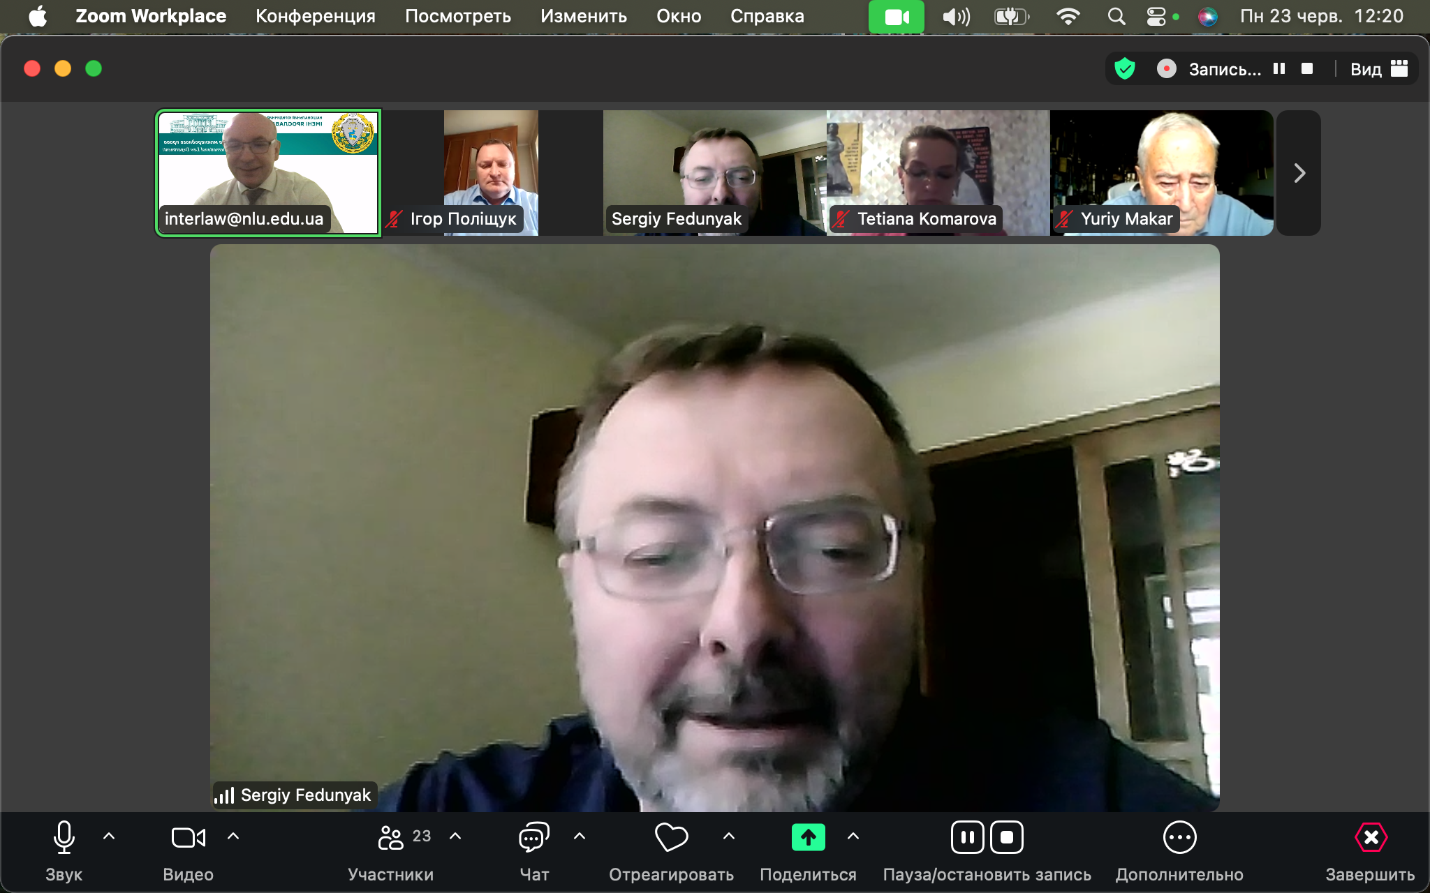Expand video options next to the camera
Viewport: 1430px width, 893px height.
[233, 836]
